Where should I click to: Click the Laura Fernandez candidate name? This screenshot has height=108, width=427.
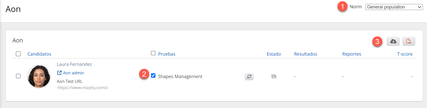click(74, 64)
